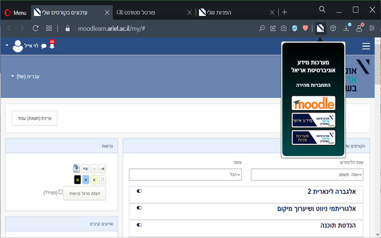Add page to bookmarks with heart icon
The width and height of the screenshot is (381, 238).
click(305, 28)
